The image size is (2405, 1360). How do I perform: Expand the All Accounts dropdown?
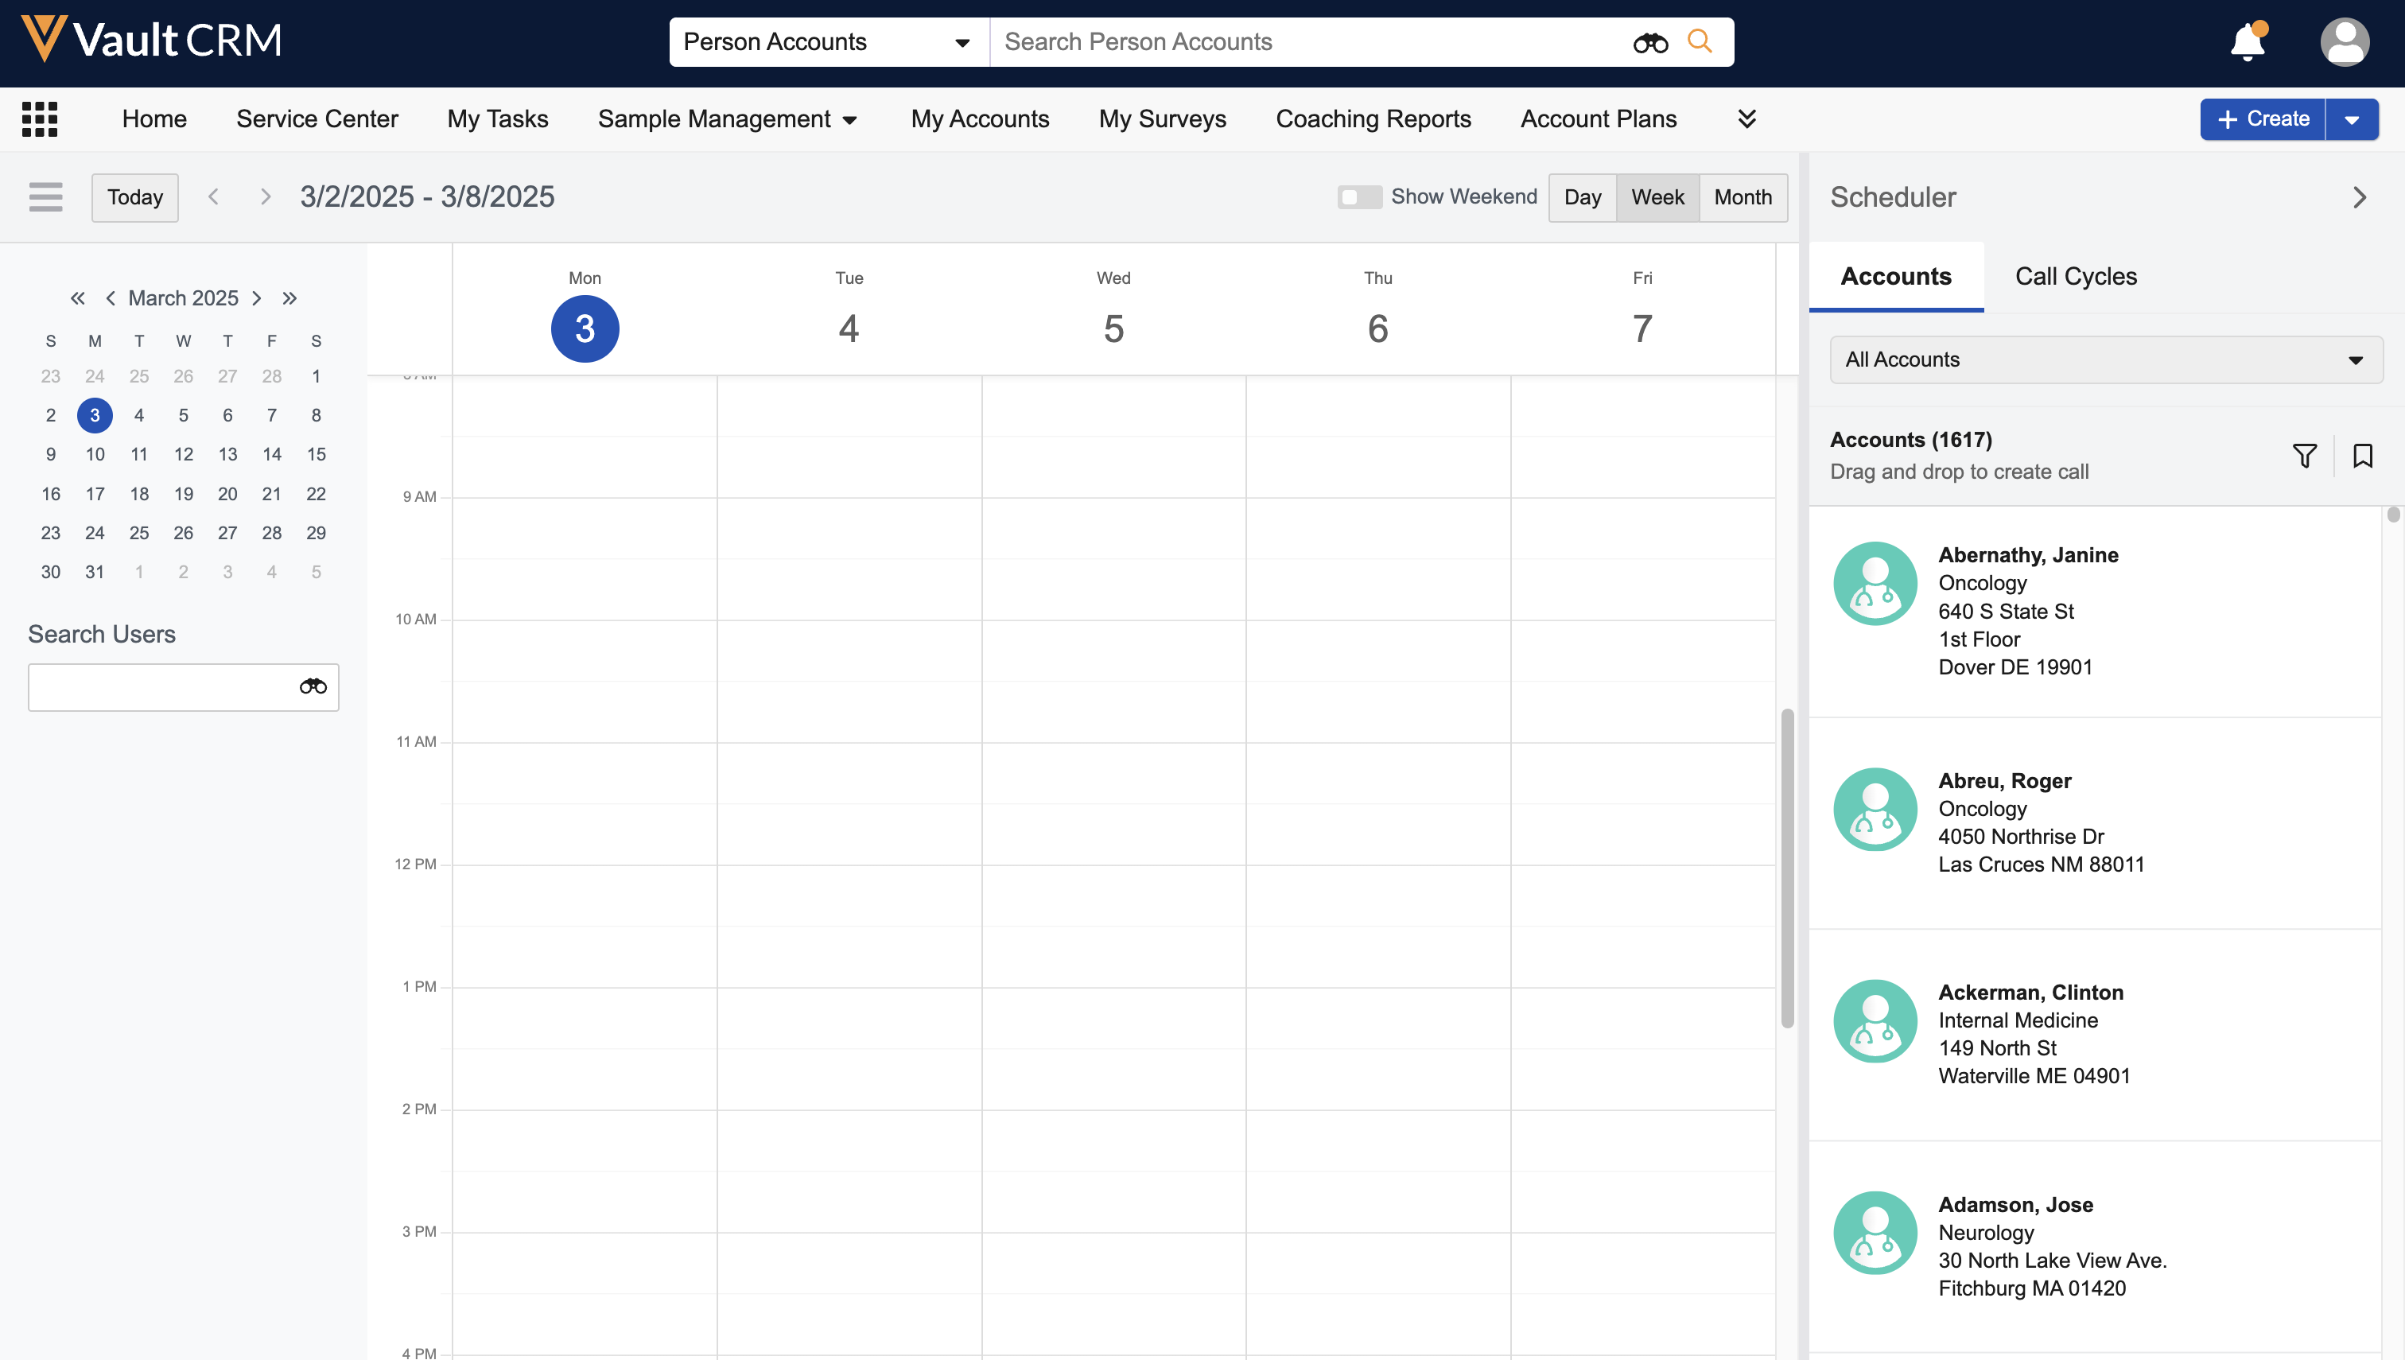(x=2105, y=359)
